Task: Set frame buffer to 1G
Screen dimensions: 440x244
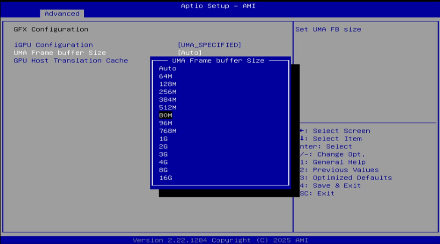Action: pyautogui.click(x=163, y=139)
